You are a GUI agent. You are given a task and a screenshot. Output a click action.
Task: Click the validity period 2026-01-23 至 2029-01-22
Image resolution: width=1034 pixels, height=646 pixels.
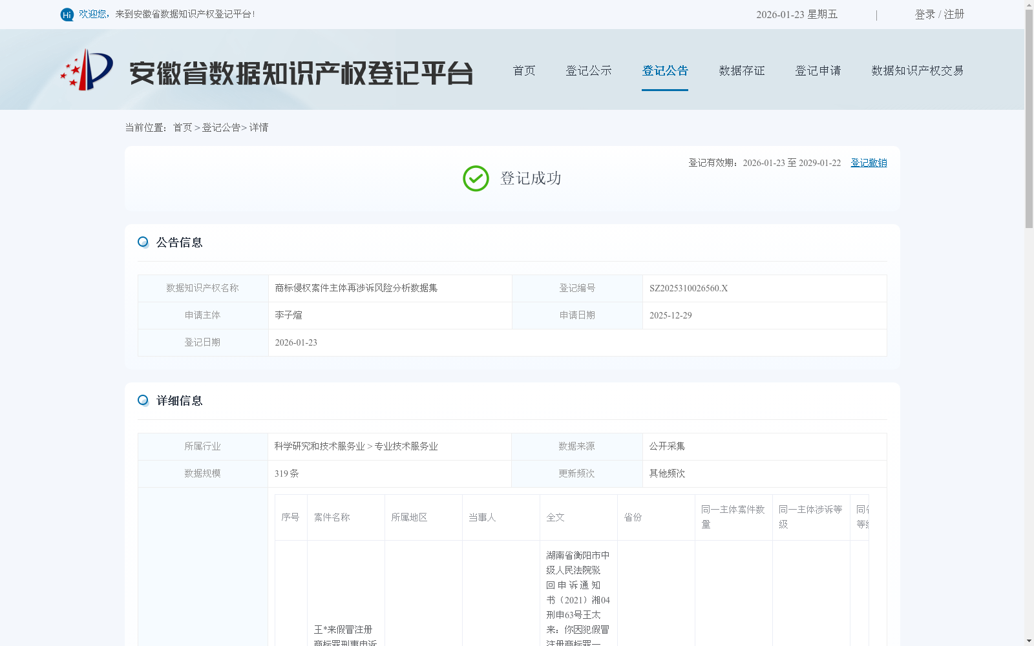tap(792, 163)
